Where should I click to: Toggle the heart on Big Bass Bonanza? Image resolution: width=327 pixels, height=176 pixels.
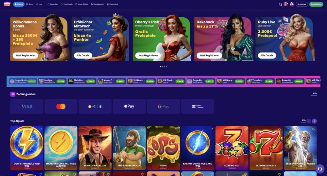pos(143,129)
